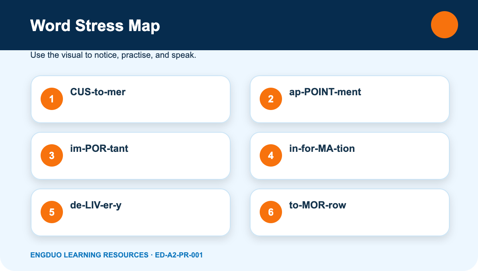Click the orange number 4 badge
Image resolution: width=478 pixels, height=271 pixels.
tap(271, 155)
